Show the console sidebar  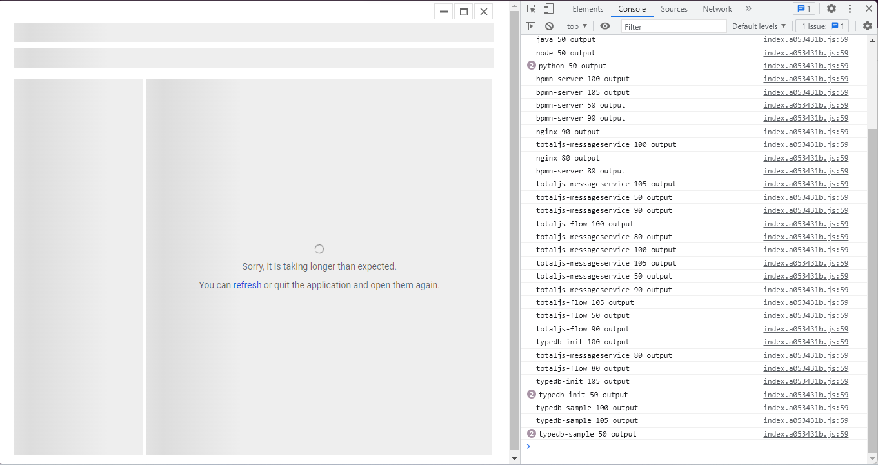(530, 26)
